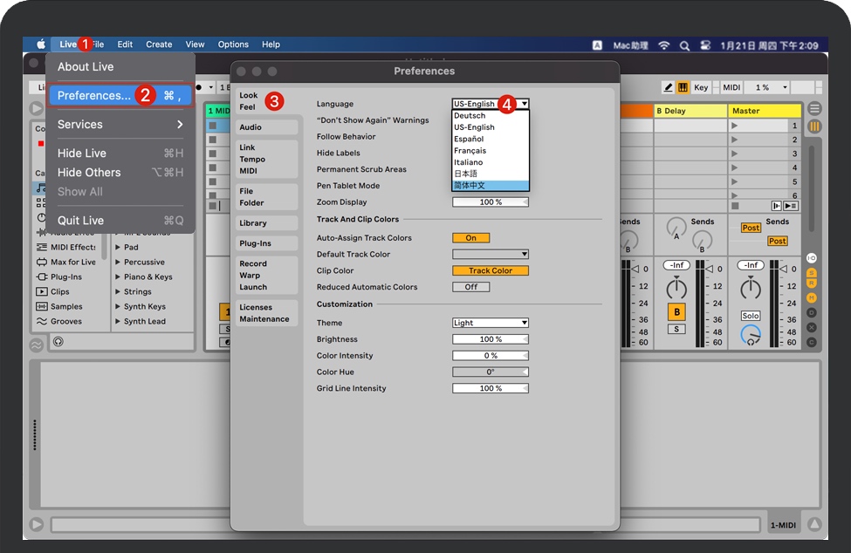Choose 简体中文 from the Language list
851x553 pixels.
(x=490, y=186)
